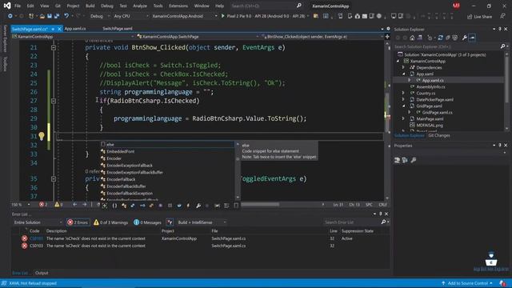
Task: Open Build menu
Action: 90,6
